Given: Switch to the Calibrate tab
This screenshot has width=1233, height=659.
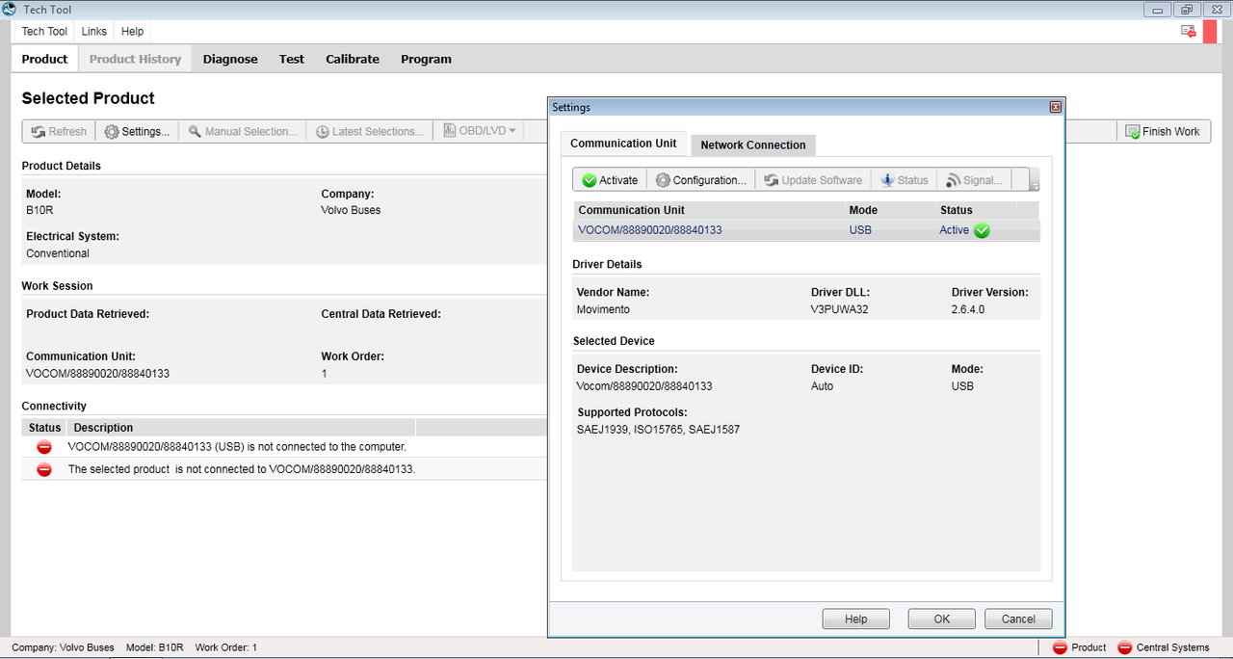Looking at the screenshot, I should [x=353, y=59].
